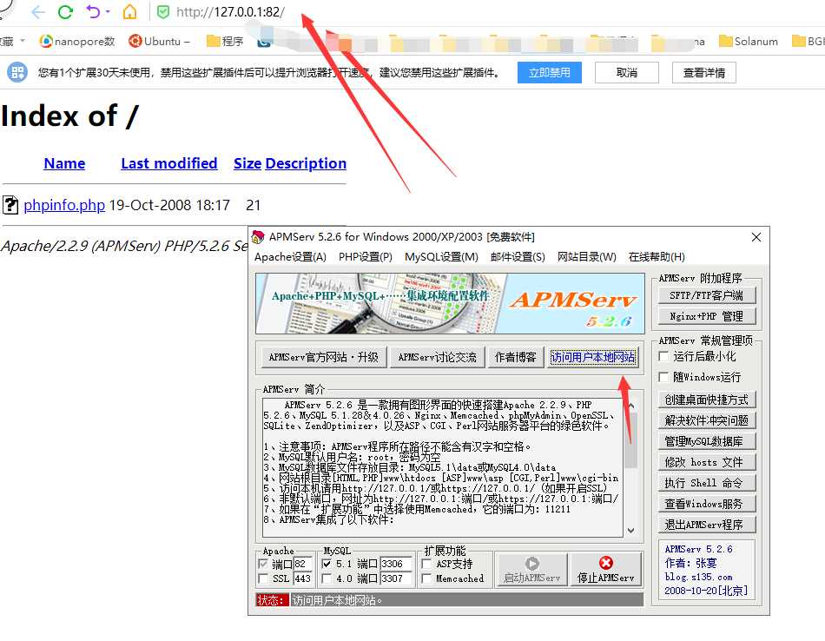Image resolution: width=825 pixels, height=641 pixels.
Task: Click 访问用户本地网站 button
Action: (x=593, y=357)
